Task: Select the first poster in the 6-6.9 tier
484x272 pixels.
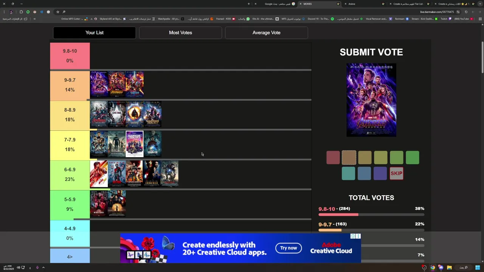Action: [99, 174]
